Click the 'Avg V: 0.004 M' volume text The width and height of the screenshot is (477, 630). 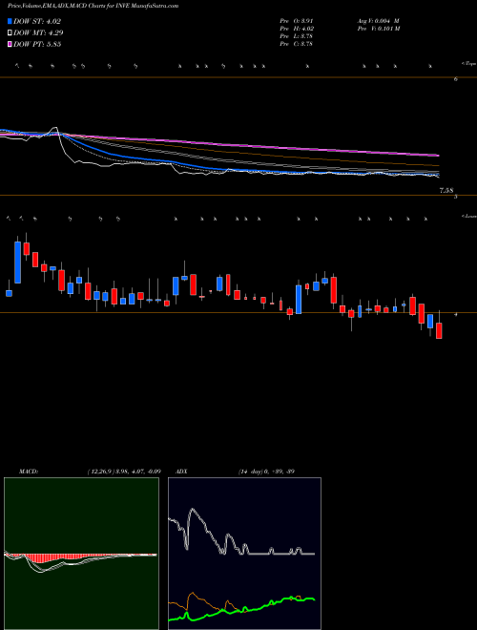(379, 20)
